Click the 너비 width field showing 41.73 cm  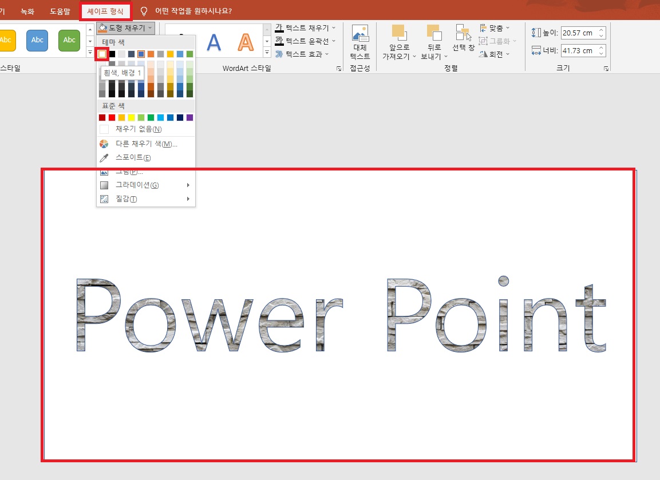579,50
